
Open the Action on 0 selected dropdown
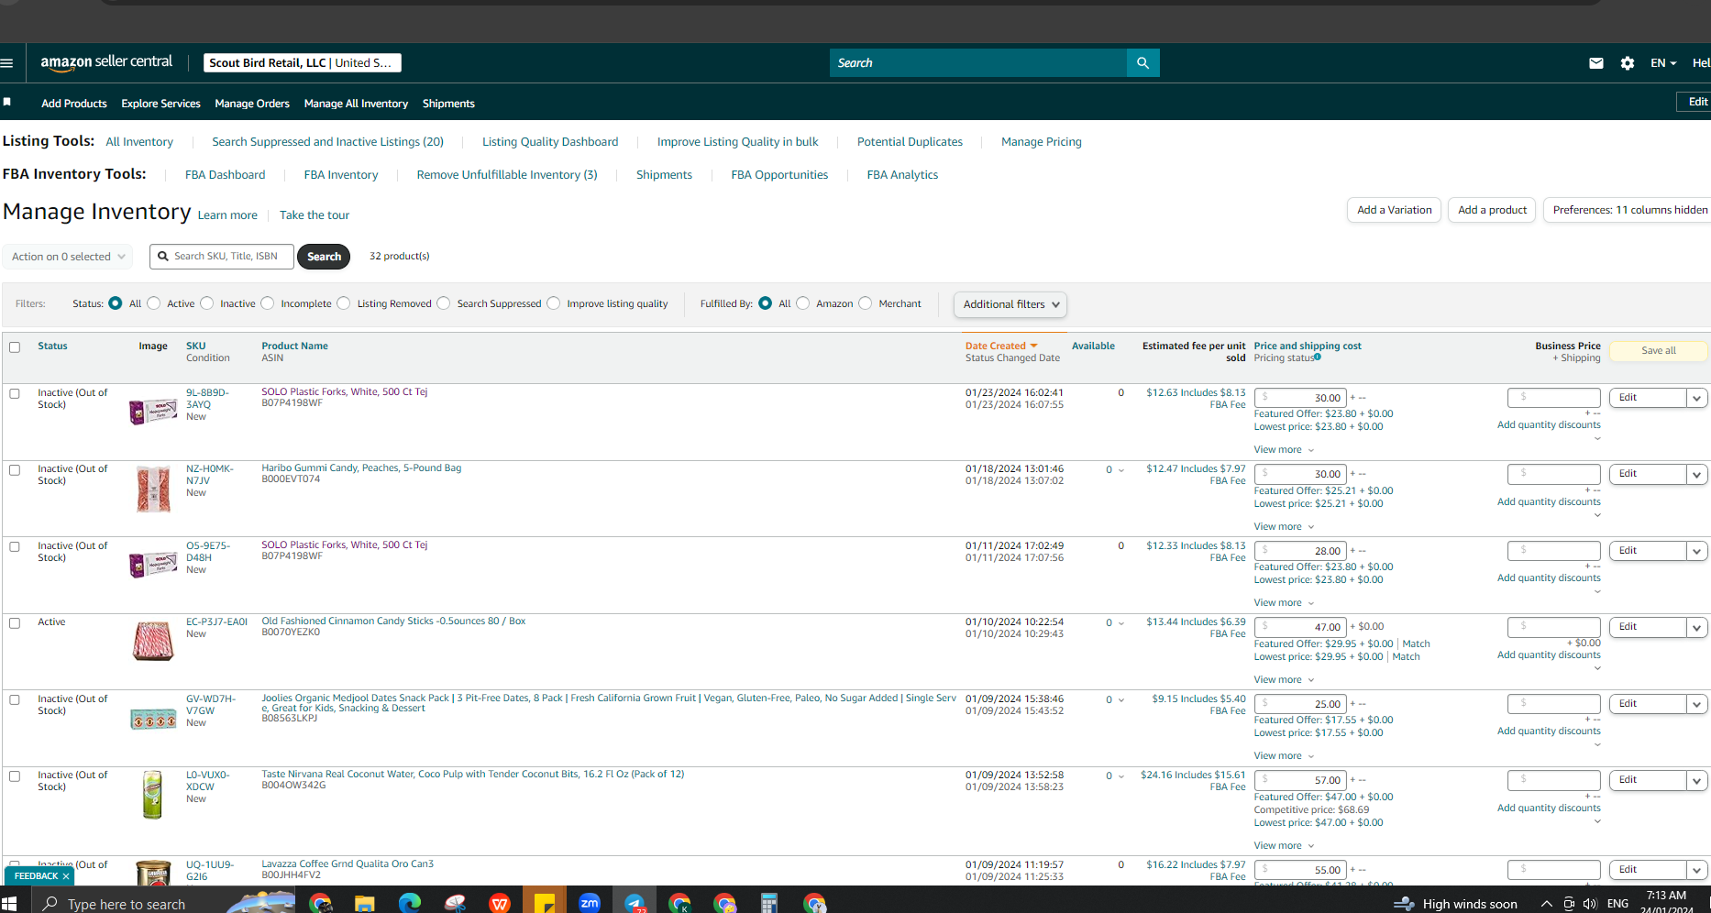[68, 257]
